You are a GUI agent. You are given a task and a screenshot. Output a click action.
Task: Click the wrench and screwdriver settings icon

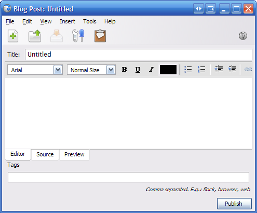coord(78,36)
